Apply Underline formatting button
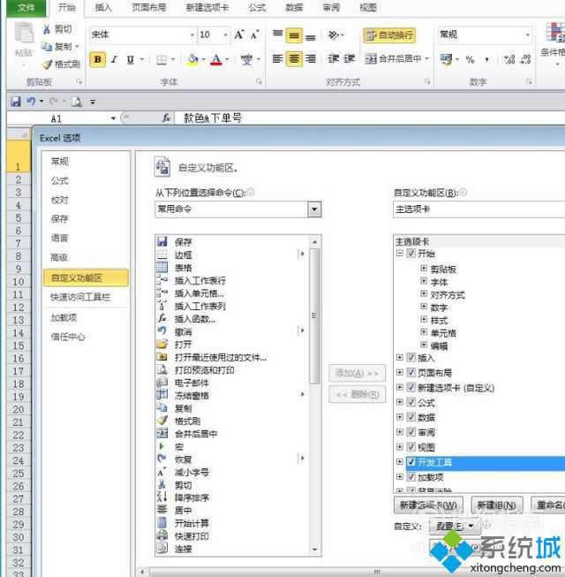565x577 pixels. click(x=130, y=59)
